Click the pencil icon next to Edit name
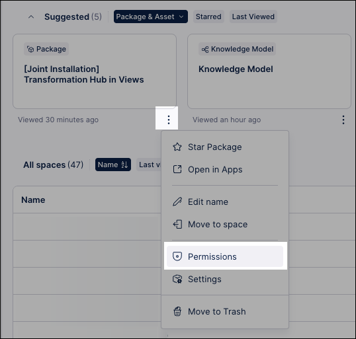356x339 pixels. point(177,202)
